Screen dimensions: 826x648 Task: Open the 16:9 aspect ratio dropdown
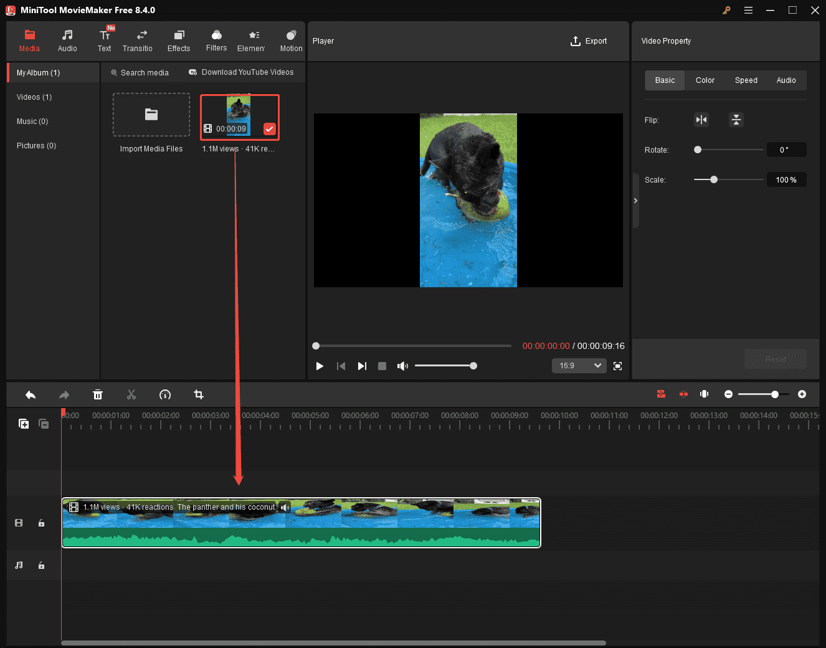[x=579, y=366]
